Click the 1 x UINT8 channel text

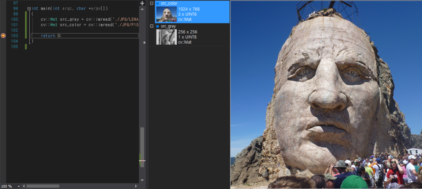(x=187, y=37)
